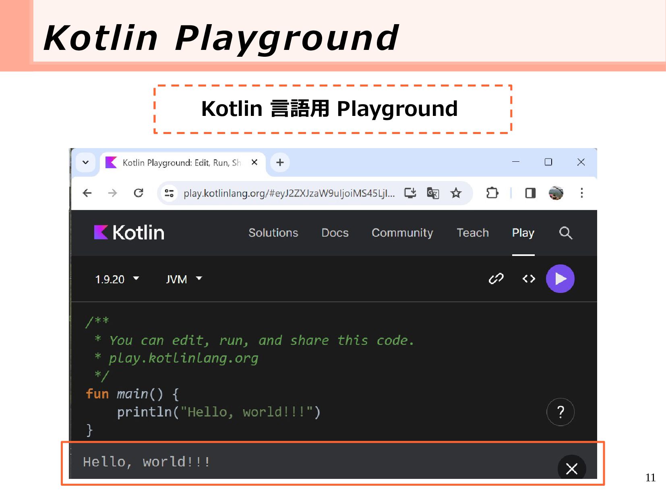Maximize the browser window

[x=548, y=162]
